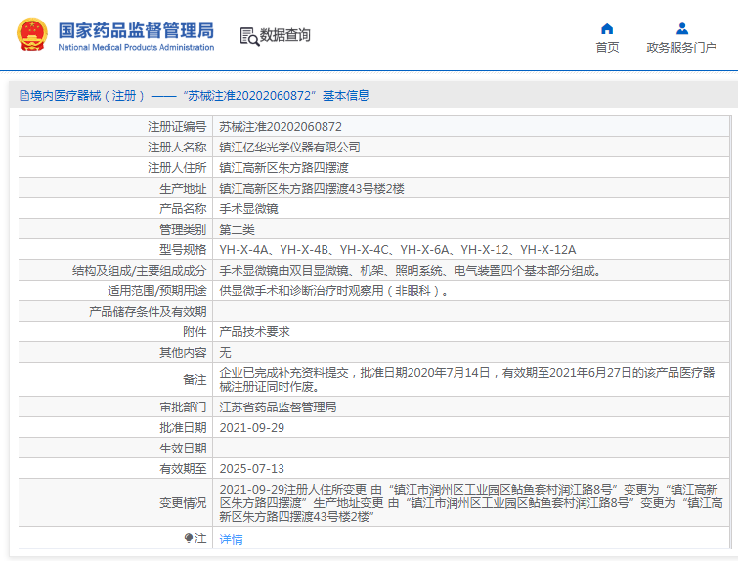Screen dimensions: 738x561
Task: Open the 国家药品监督管理局 site title
Action: pyautogui.click(x=136, y=28)
